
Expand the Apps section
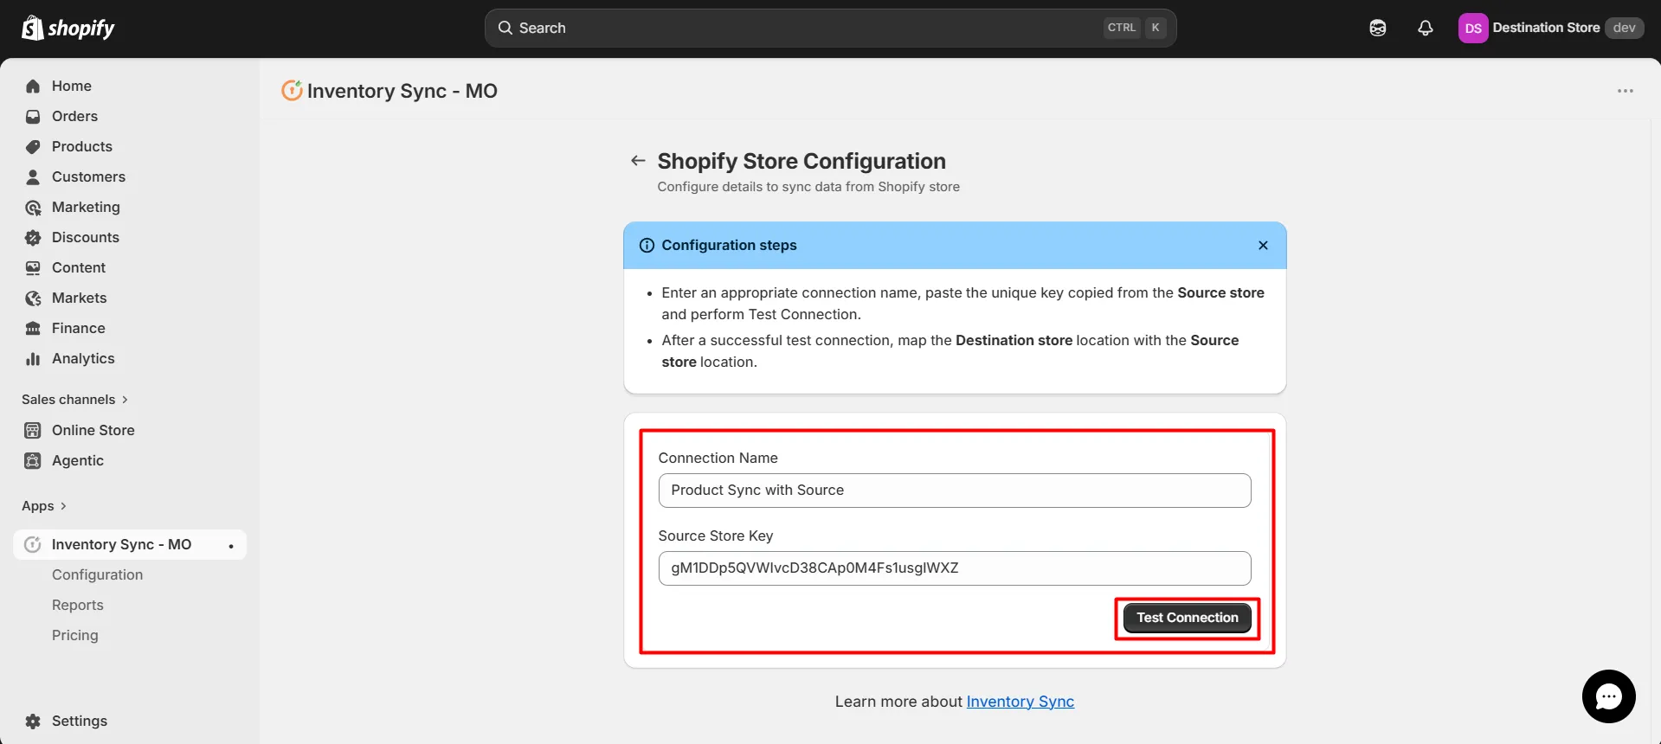44,506
